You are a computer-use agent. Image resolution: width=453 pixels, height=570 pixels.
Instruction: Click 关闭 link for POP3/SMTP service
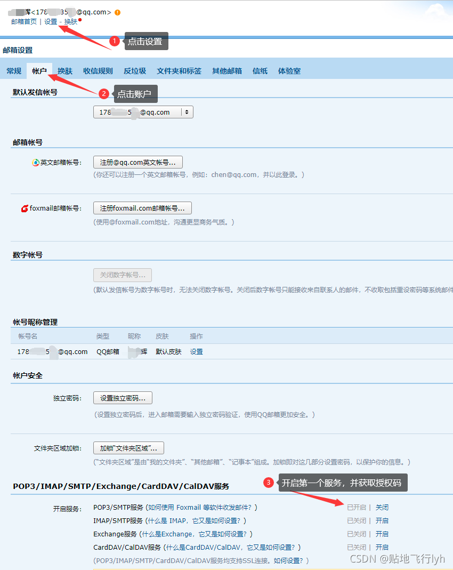382,508
